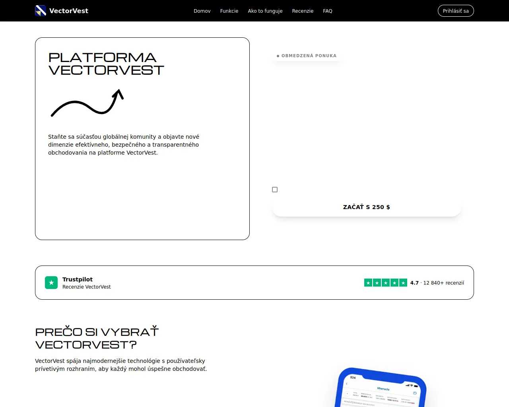509x407 pixels.
Task: Click the Trustpilot five-star rating
Action: click(386, 283)
